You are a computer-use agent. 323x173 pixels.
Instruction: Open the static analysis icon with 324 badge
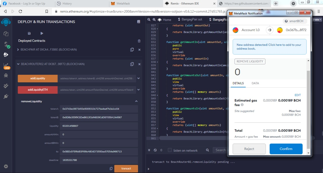6,66
